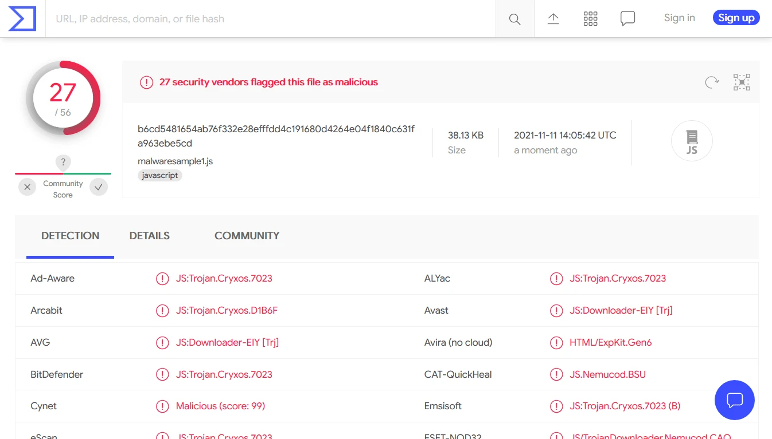The image size is (772, 439).
Task: Click the search magnifier icon
Action: click(514, 19)
